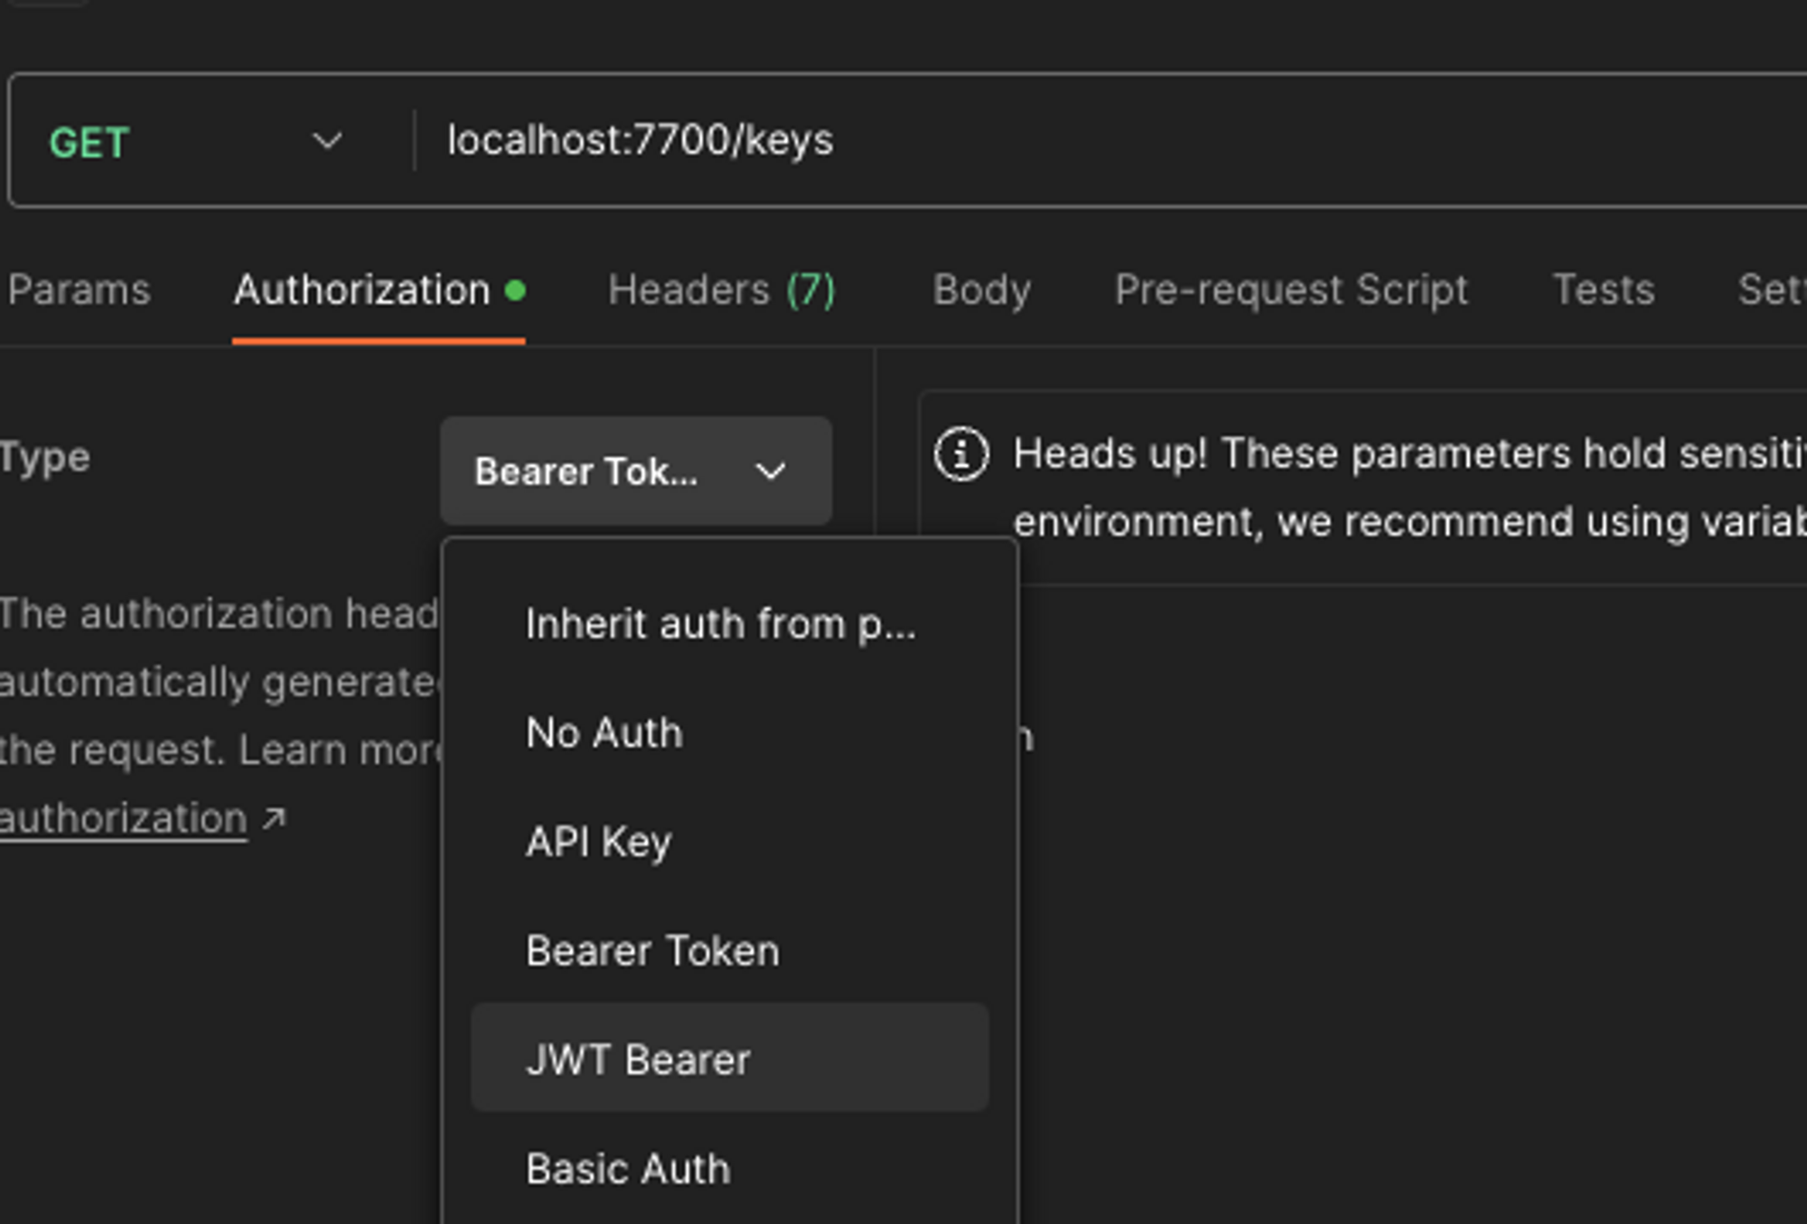Image resolution: width=1807 pixels, height=1224 pixels.
Task: Open the Settings tab
Action: tap(1771, 291)
